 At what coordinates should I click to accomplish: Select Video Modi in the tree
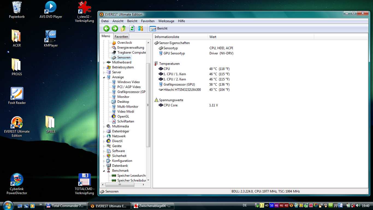tap(126, 112)
